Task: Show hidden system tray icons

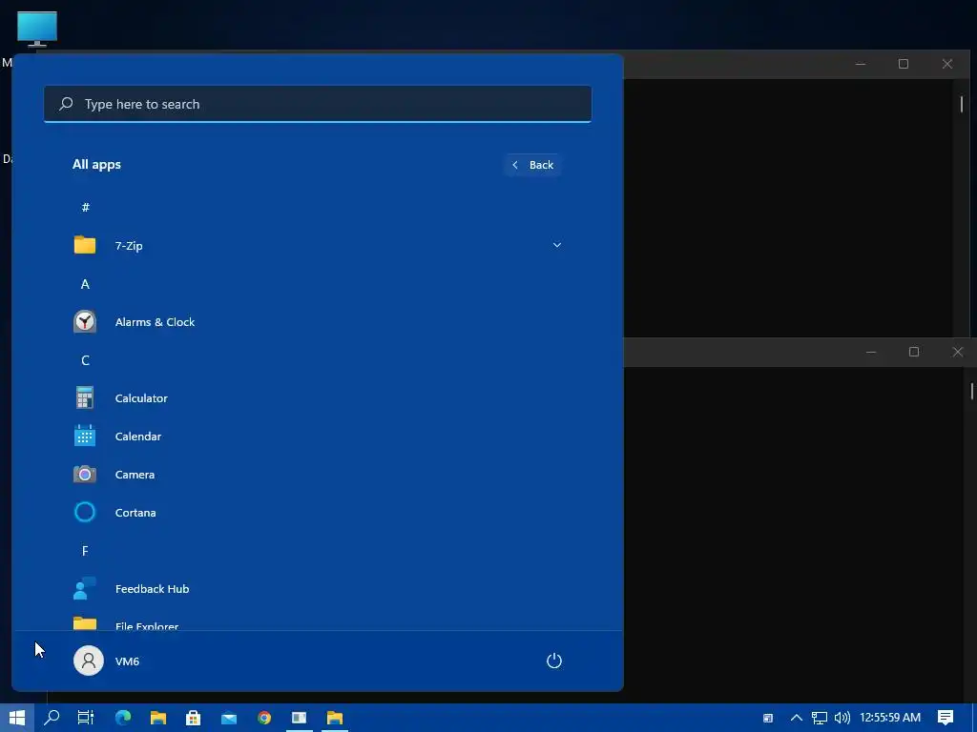Action: [797, 718]
